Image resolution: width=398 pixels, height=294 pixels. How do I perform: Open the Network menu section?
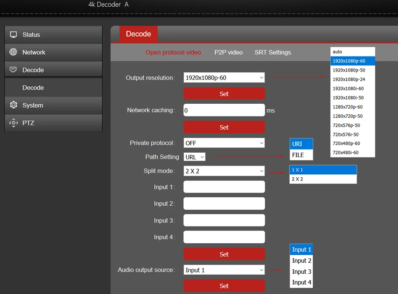(x=54, y=52)
